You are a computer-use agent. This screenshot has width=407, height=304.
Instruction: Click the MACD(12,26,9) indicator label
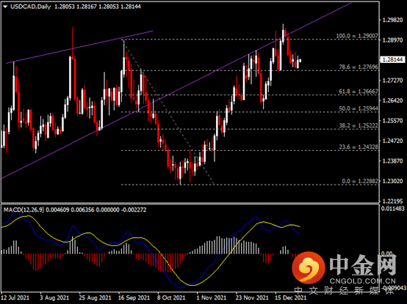pos(24,210)
